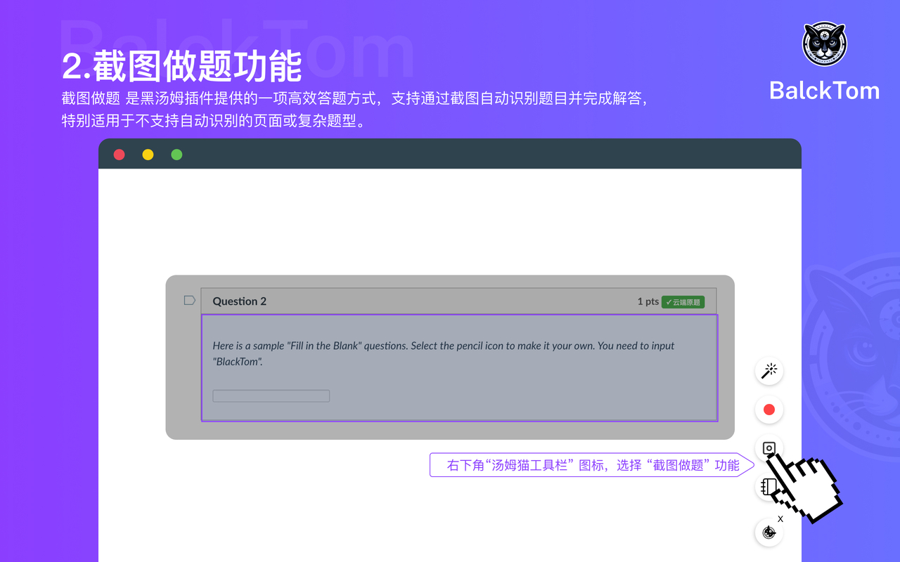Viewport: 900px width, 562px height.
Task: Click the BalckTom cat logo
Action: [825, 44]
